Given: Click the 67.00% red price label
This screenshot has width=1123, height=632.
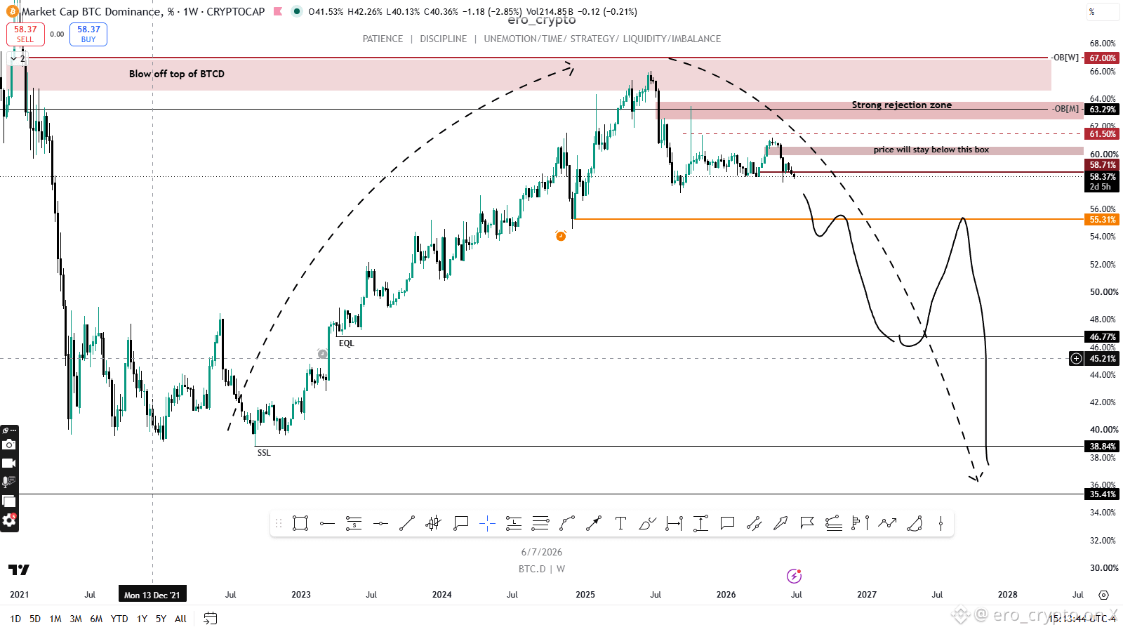Looking at the screenshot, I should [x=1103, y=58].
